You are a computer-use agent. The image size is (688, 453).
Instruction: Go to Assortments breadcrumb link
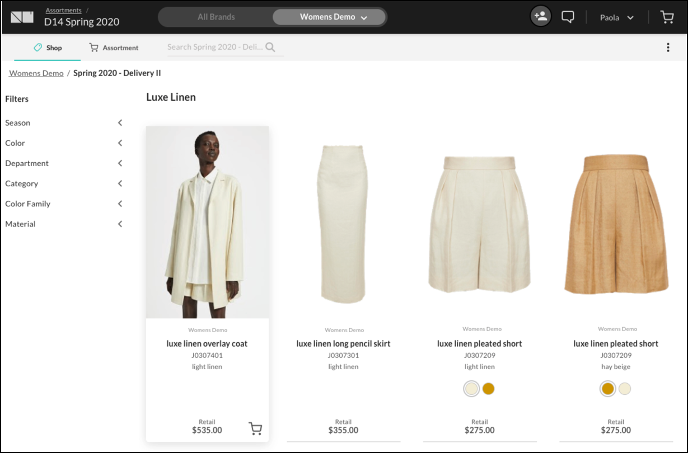pyautogui.click(x=63, y=10)
